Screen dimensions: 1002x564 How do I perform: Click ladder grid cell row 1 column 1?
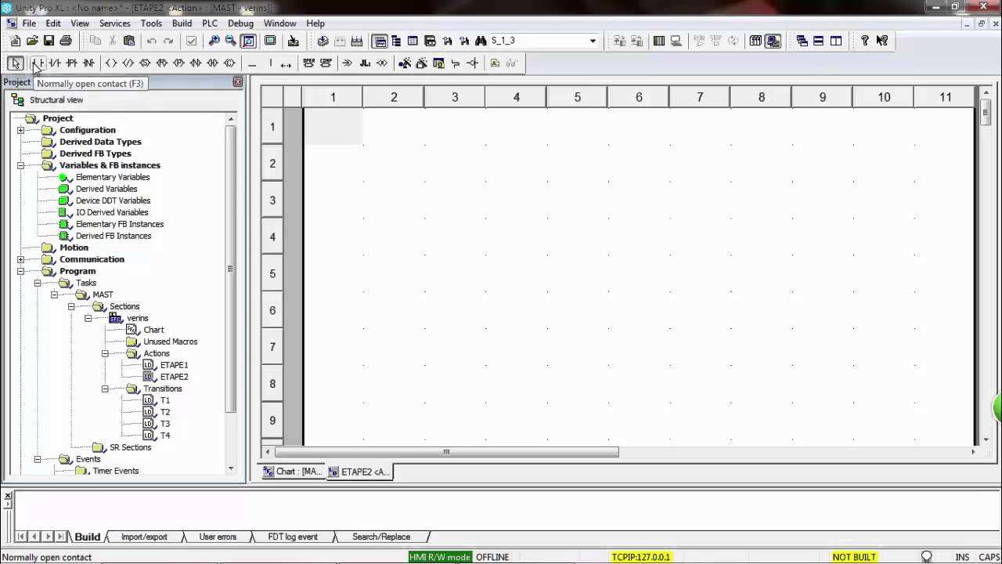pos(333,126)
